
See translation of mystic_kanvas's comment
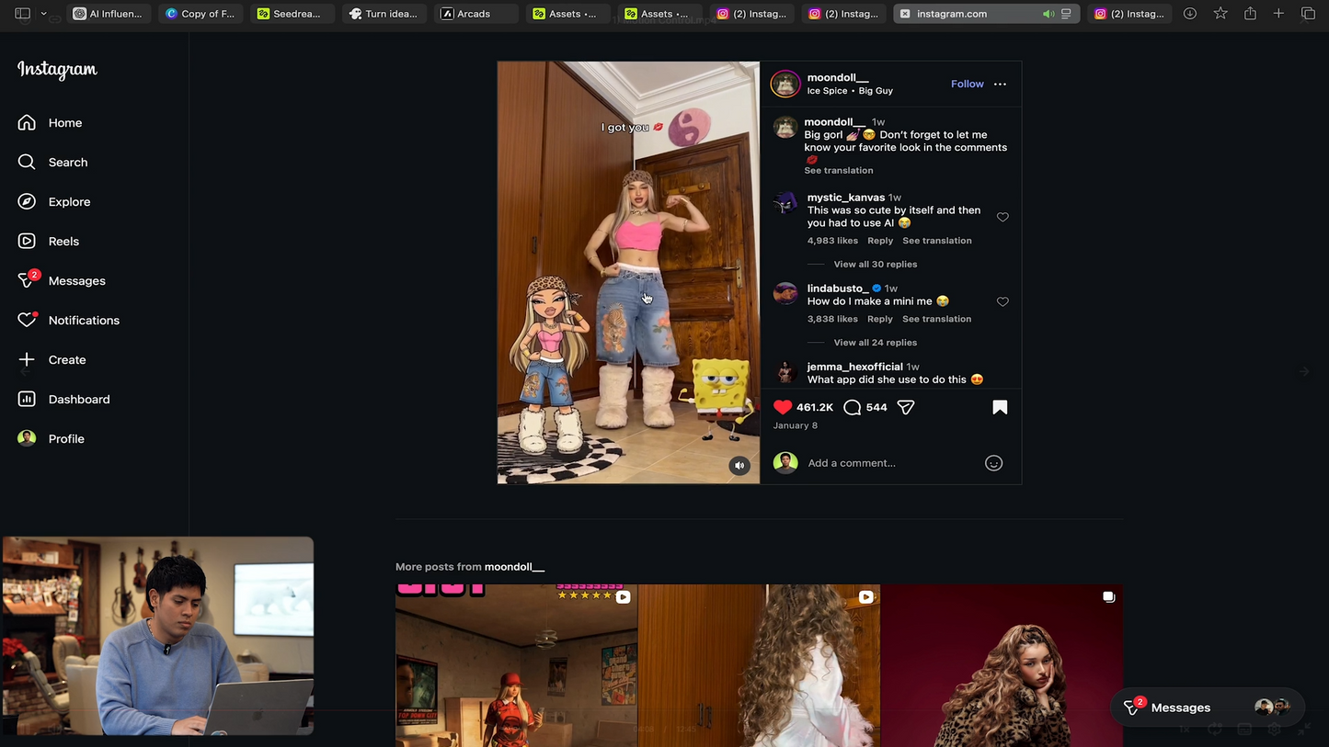[937, 241]
